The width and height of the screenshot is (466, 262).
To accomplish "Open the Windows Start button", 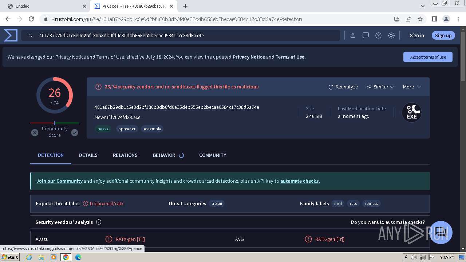I will pos(10,257).
